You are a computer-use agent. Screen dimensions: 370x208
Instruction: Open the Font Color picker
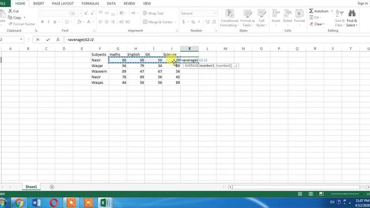point(88,22)
